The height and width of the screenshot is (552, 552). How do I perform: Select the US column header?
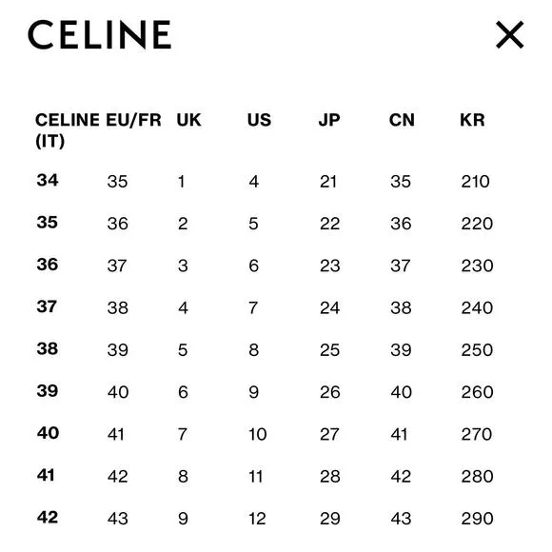tap(260, 120)
